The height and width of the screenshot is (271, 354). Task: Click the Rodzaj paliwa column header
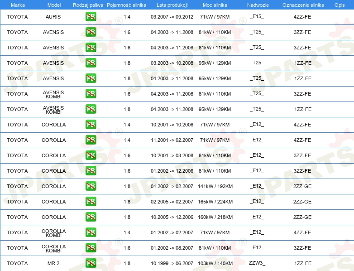click(x=88, y=5)
